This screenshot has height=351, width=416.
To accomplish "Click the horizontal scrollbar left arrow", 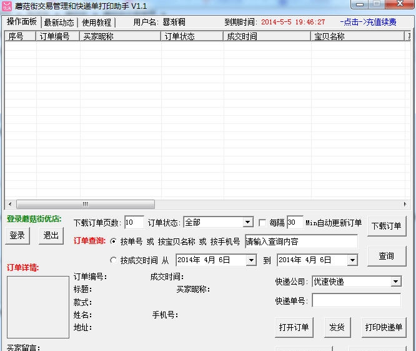I will [x=10, y=205].
